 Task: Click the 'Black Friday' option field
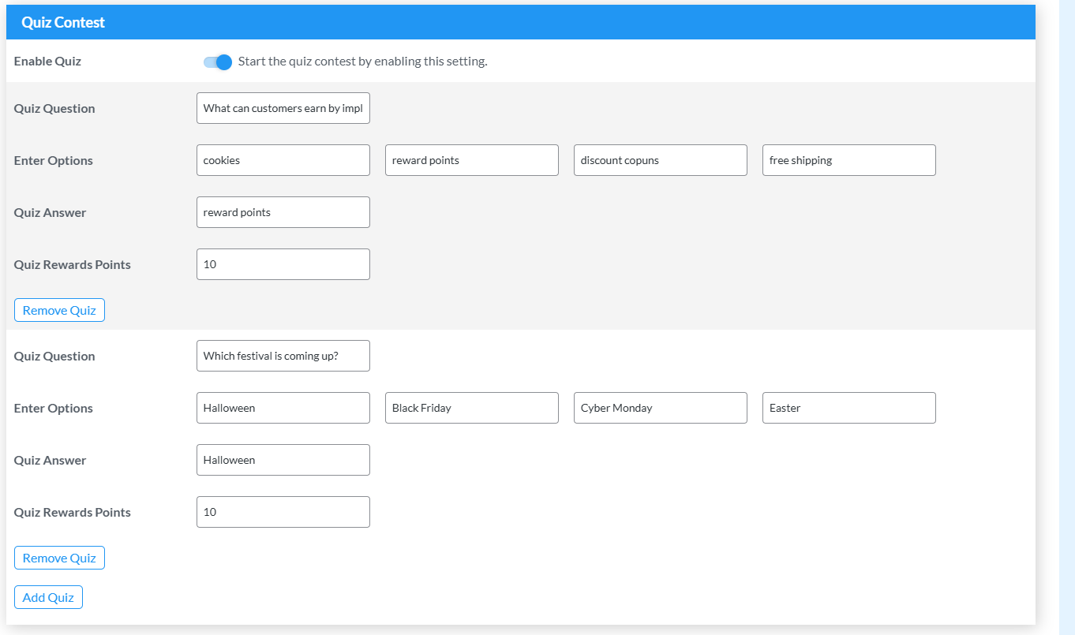[471, 408]
